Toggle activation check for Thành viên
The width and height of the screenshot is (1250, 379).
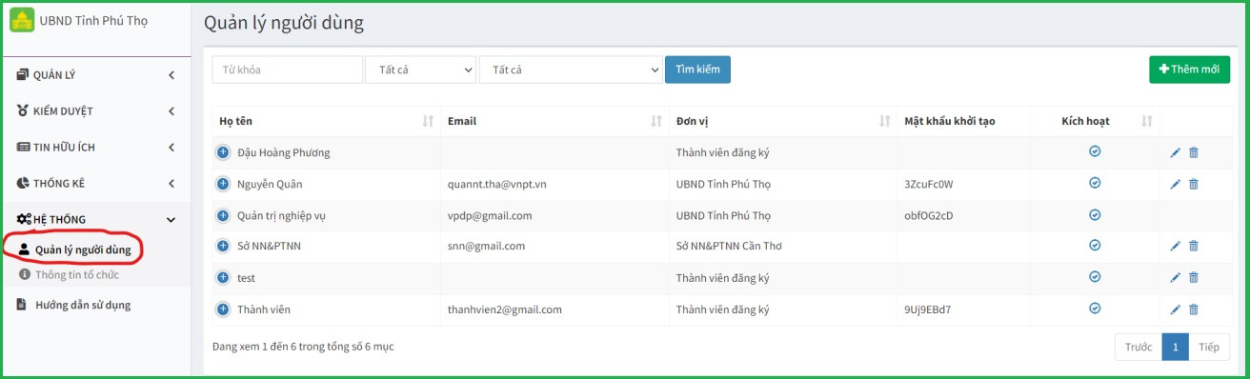[1095, 309]
